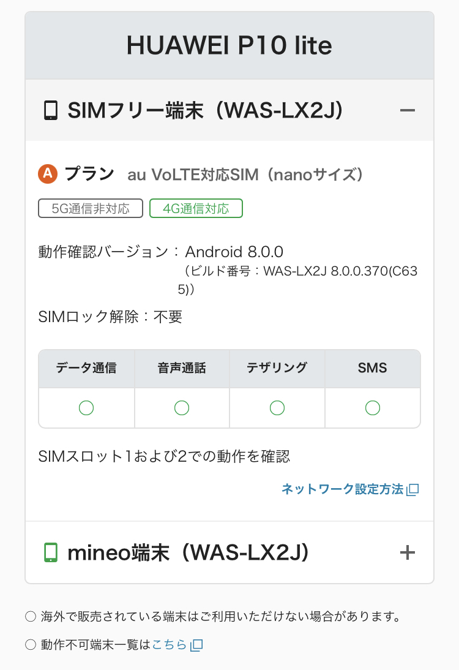The height and width of the screenshot is (670, 459).
Task: Open the こちら link for 動作不可端末一覧
Action: click(x=169, y=645)
